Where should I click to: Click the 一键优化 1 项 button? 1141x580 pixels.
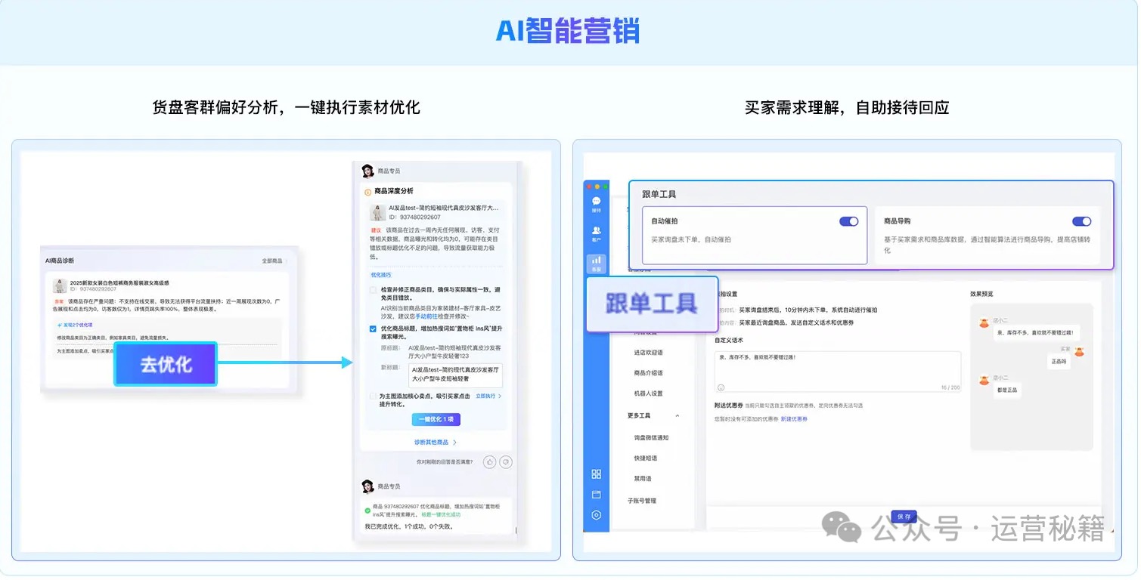click(x=436, y=419)
